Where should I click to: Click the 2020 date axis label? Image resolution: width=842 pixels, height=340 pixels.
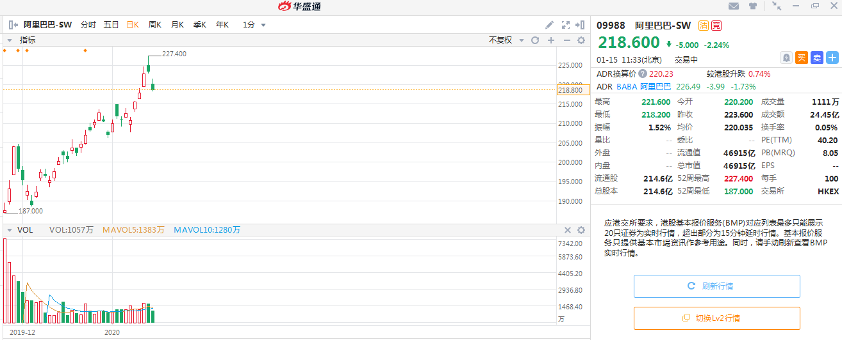(113, 332)
